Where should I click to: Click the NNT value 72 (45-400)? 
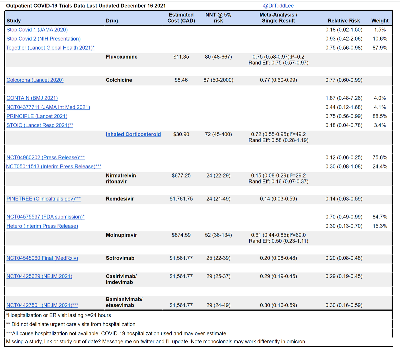218,134
